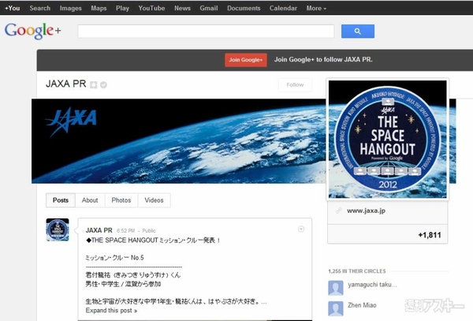Screen dimensions: 473x321
Task: Click the JAXA PR author name in post
Action: (99, 230)
